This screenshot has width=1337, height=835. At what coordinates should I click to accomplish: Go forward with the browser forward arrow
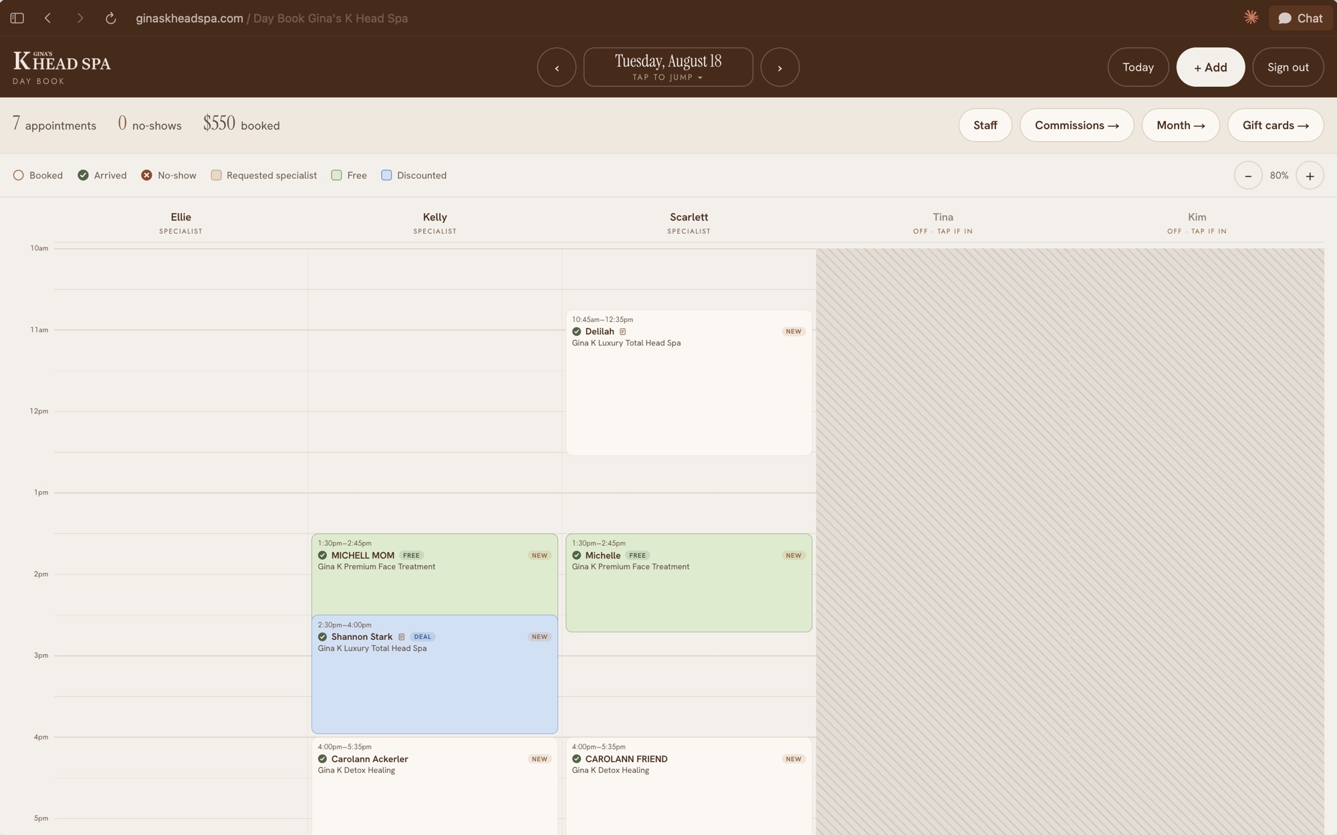[80, 18]
